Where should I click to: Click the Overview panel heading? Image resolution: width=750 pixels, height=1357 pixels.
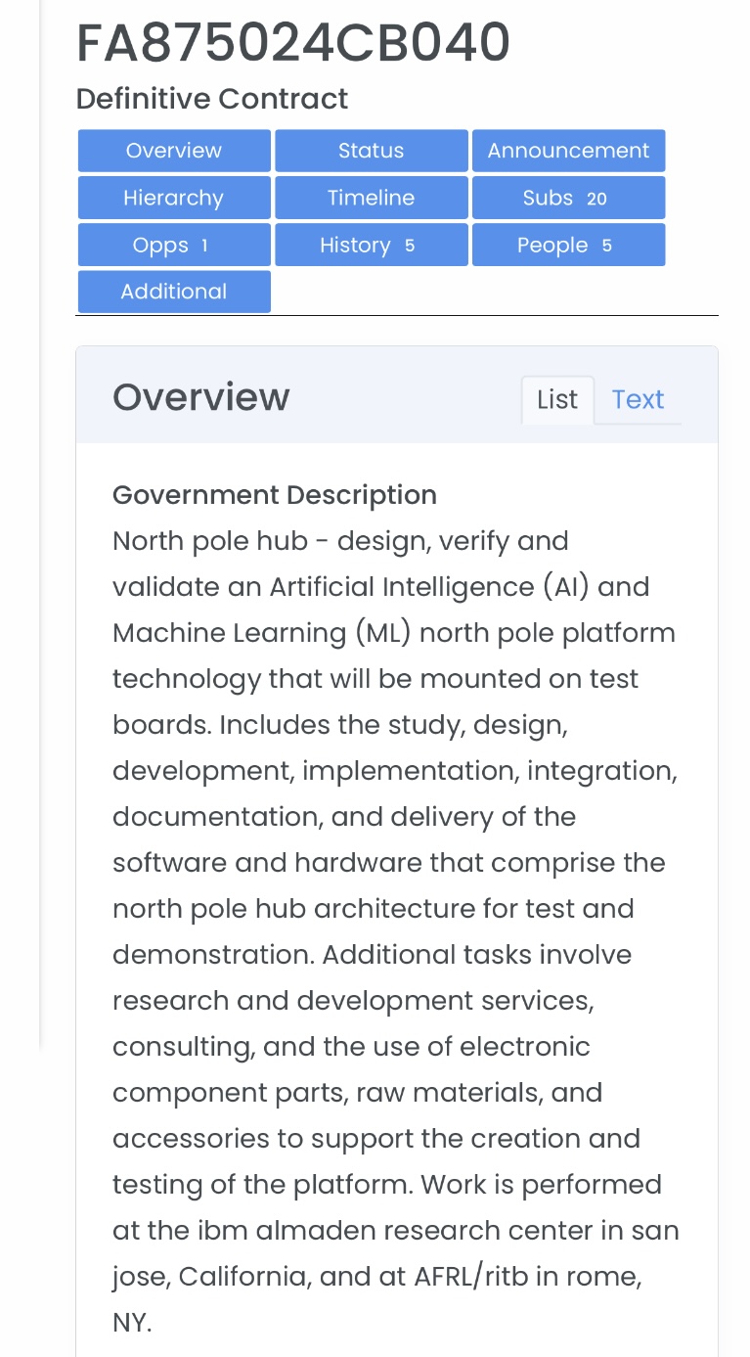click(x=201, y=397)
